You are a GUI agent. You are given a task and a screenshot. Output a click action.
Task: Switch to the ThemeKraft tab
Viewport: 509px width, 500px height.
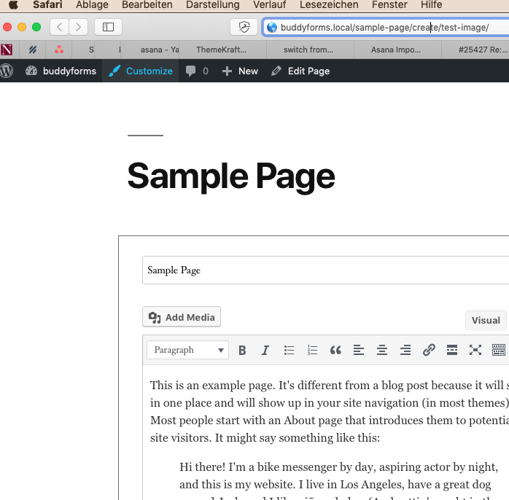point(222,50)
